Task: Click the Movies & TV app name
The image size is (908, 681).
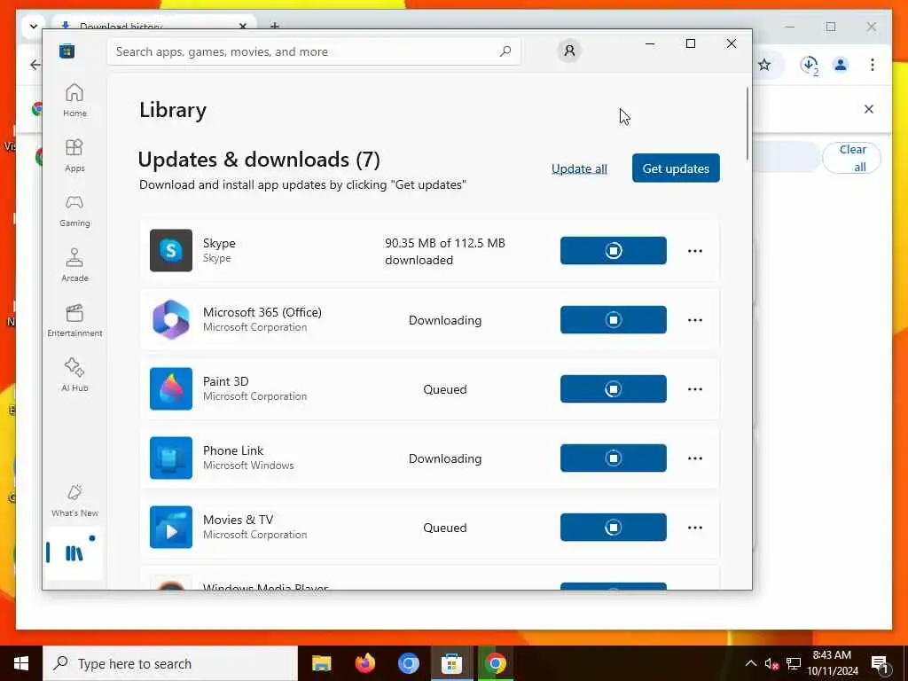Action: pos(238,520)
